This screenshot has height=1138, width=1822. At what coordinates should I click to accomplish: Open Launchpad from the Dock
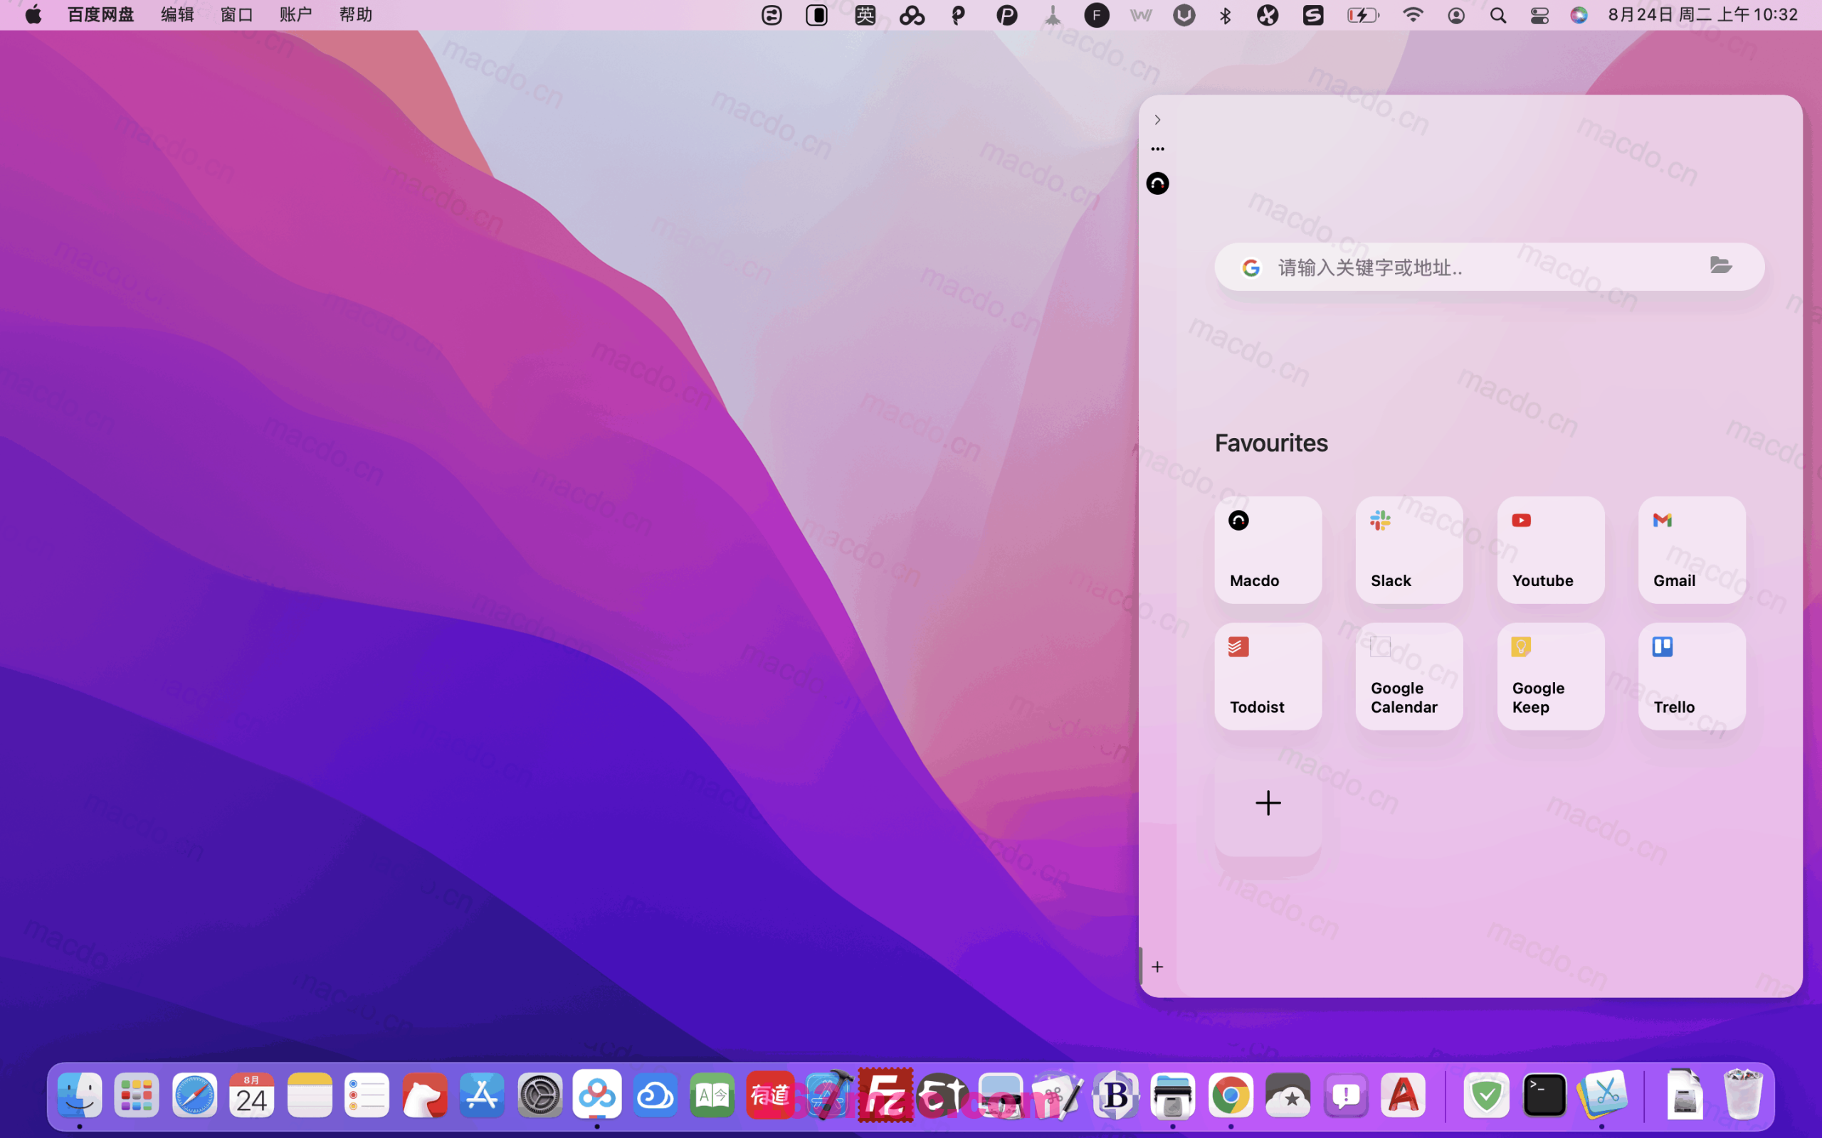pos(136,1095)
